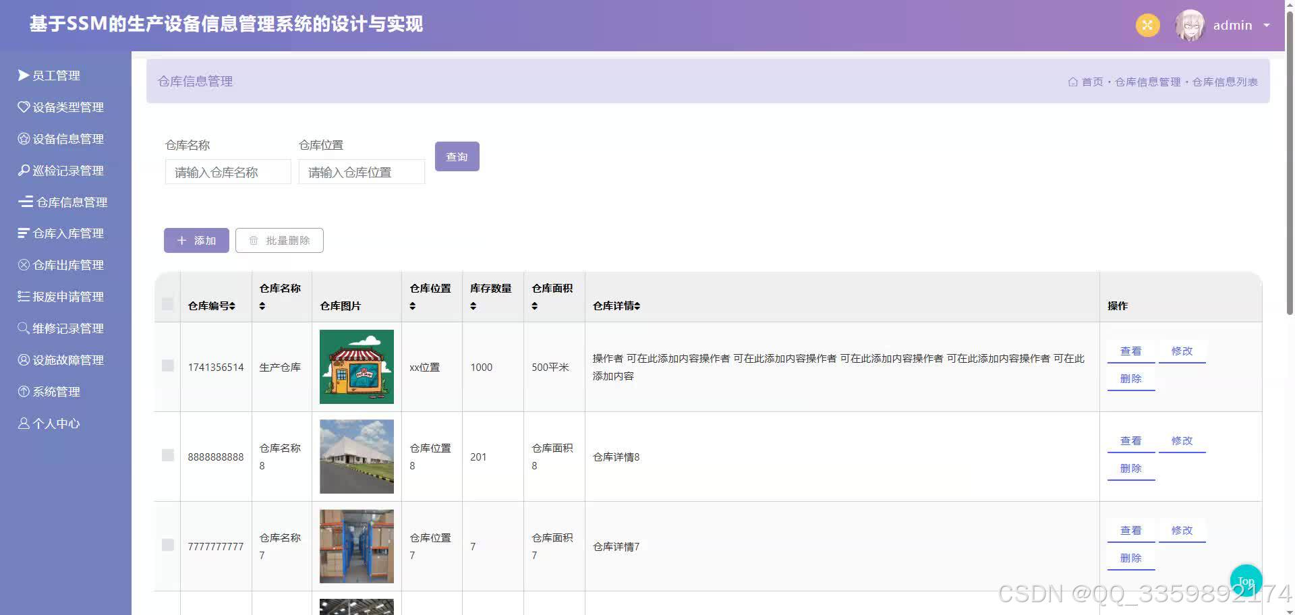Check the row checkbox for 1741356514
Screen dimensions: 1295x615
168,365
